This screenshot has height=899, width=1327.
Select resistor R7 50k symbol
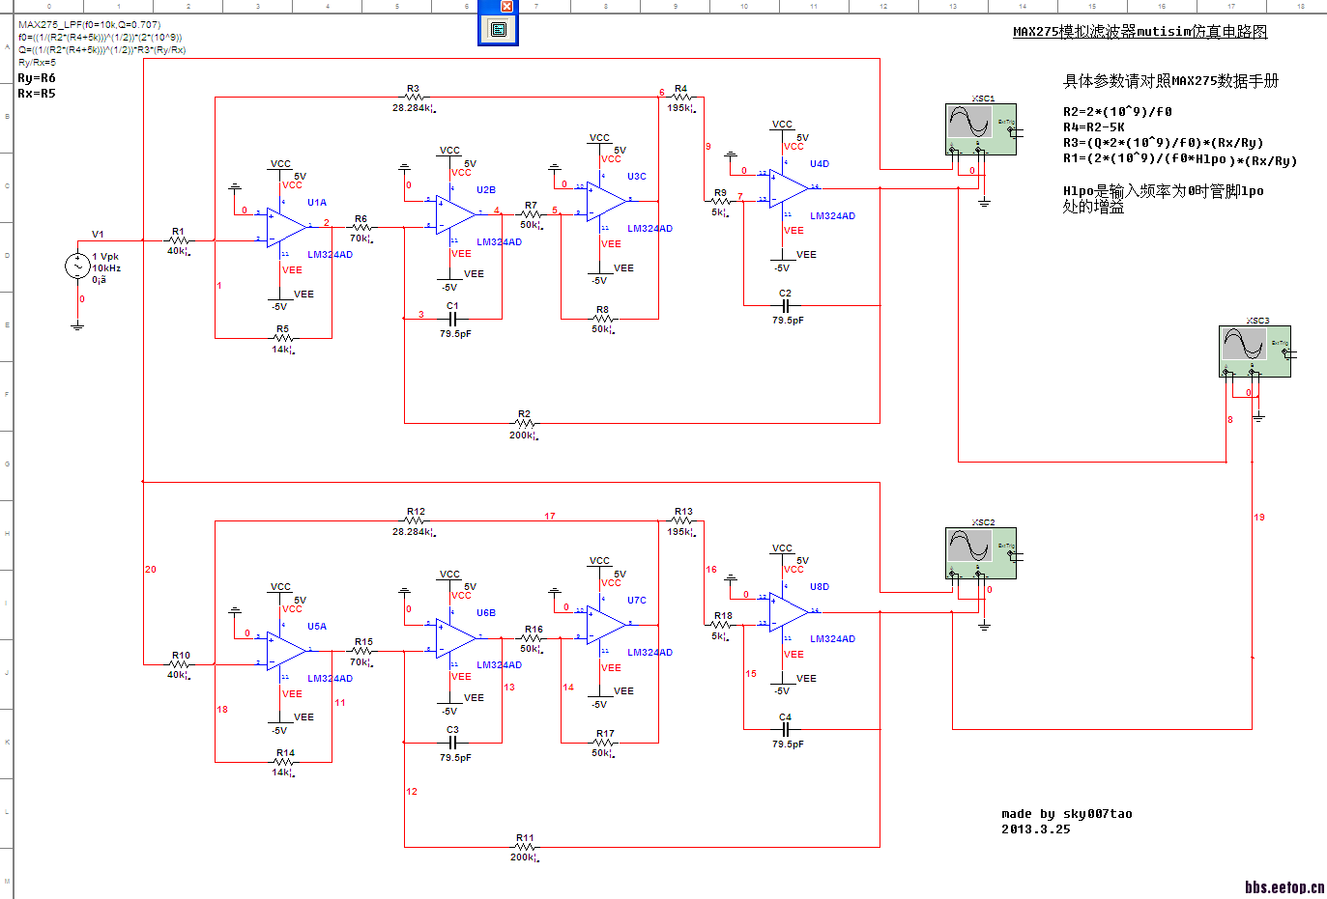point(531,214)
